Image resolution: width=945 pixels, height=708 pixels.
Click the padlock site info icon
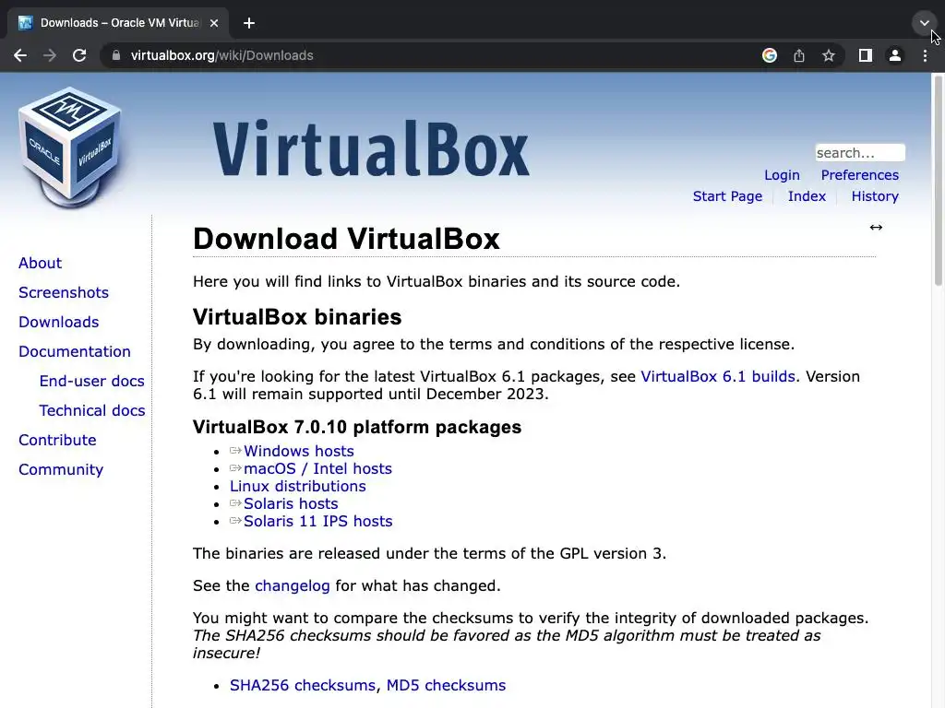(x=116, y=55)
